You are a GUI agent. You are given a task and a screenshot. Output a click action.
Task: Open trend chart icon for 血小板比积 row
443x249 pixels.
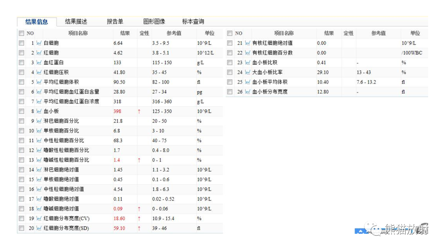[247, 62]
